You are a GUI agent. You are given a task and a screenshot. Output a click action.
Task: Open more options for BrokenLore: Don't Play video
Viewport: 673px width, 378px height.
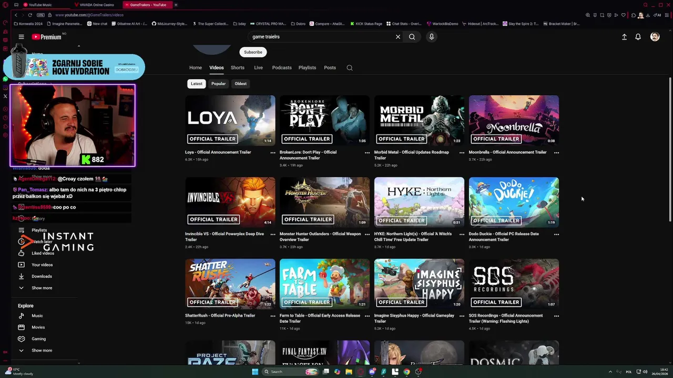tap(367, 153)
